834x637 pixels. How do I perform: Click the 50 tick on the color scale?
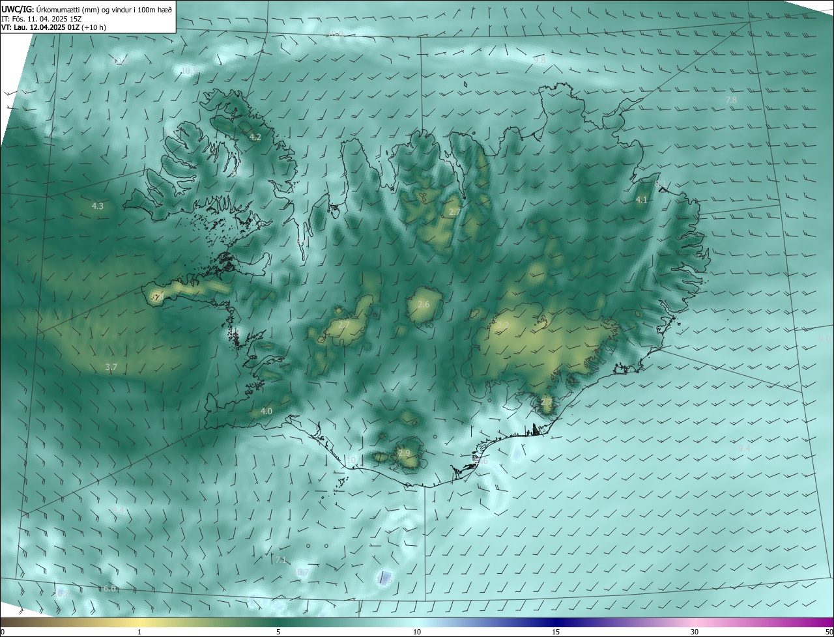coord(829,632)
